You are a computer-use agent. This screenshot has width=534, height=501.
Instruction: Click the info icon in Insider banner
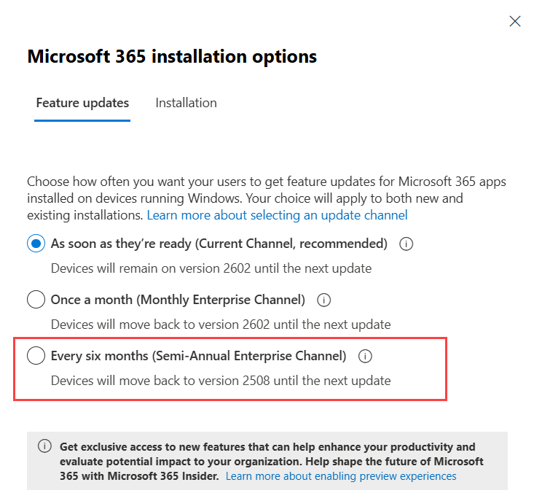point(45,446)
